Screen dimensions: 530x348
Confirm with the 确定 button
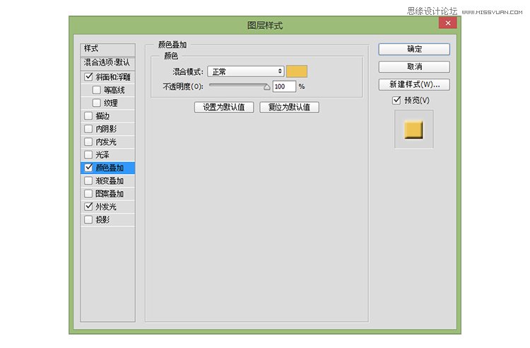pyautogui.click(x=414, y=49)
